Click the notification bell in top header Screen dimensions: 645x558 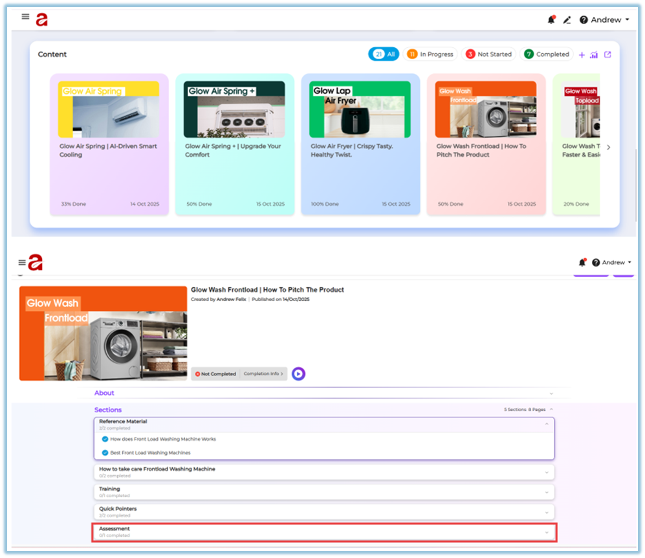point(551,20)
